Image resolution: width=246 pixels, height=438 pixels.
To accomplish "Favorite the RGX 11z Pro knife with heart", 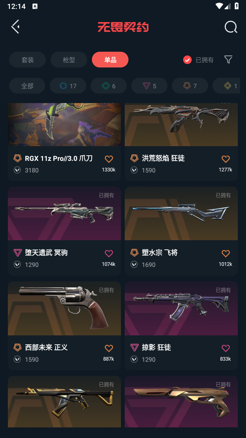I will (109, 159).
